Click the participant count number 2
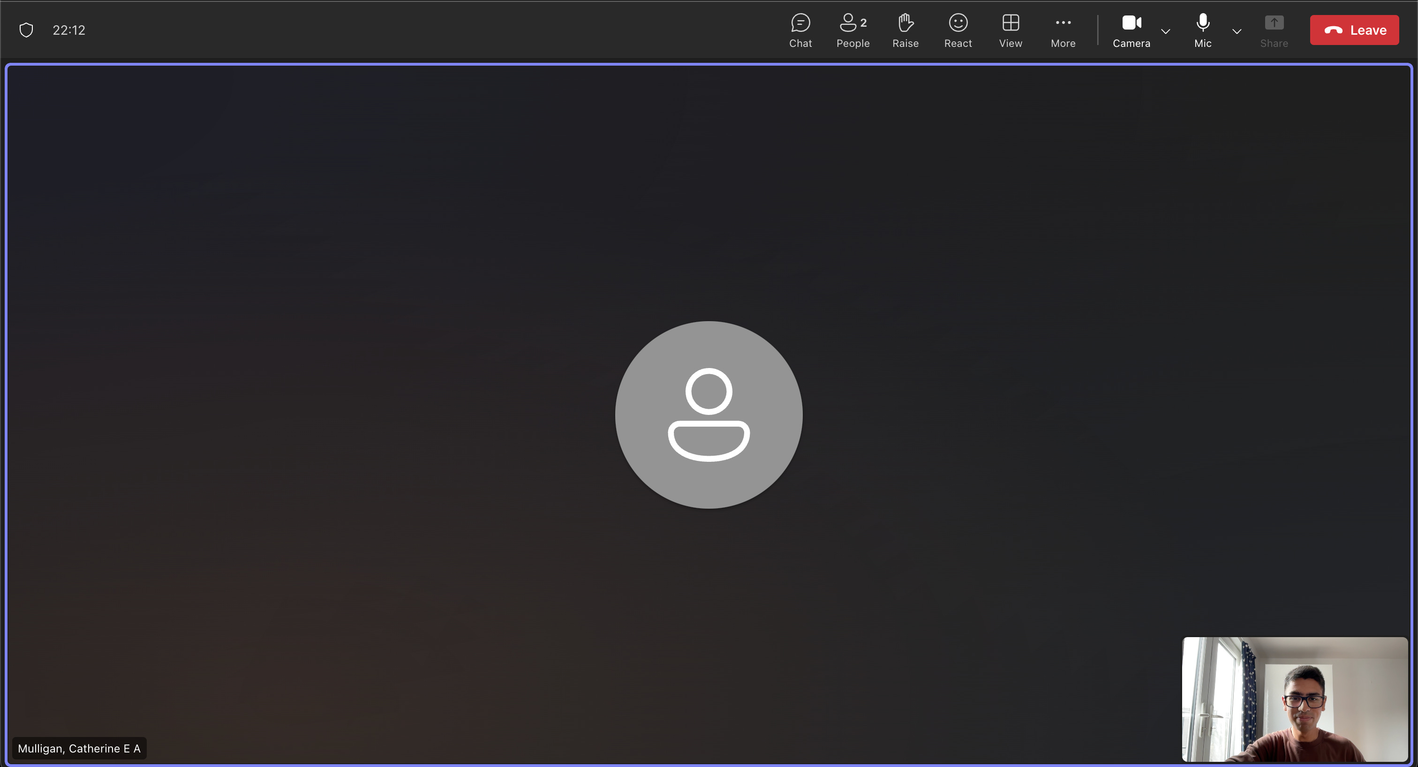1418x767 pixels. coord(863,23)
